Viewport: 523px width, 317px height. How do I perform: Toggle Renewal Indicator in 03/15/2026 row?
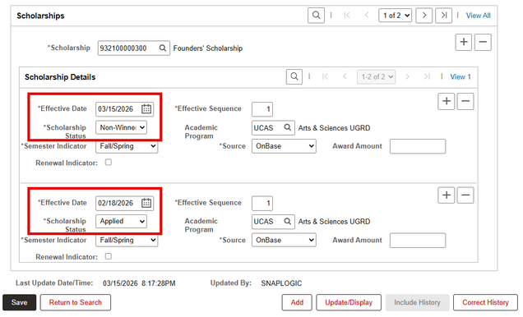pos(109,163)
